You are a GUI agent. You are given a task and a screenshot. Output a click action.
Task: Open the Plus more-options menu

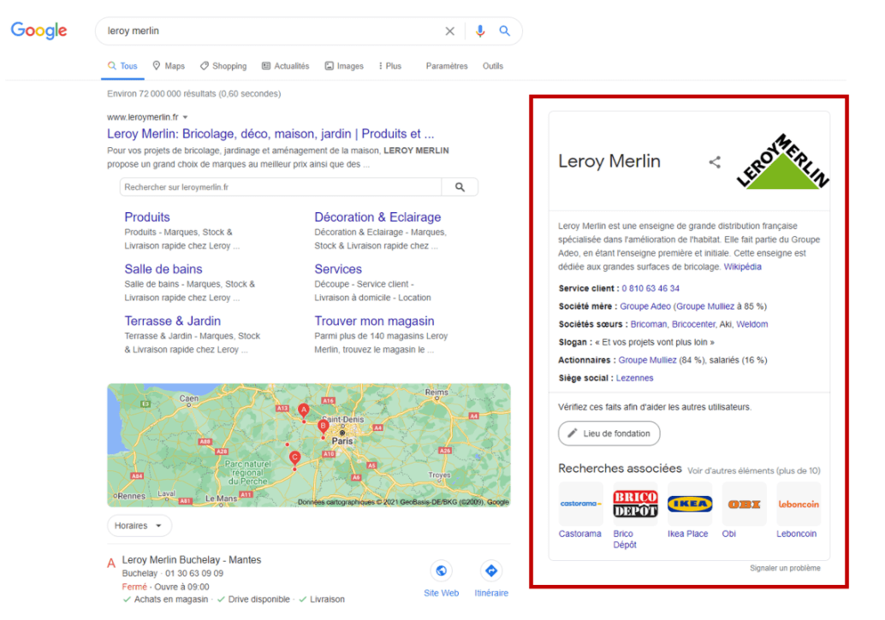coord(390,66)
